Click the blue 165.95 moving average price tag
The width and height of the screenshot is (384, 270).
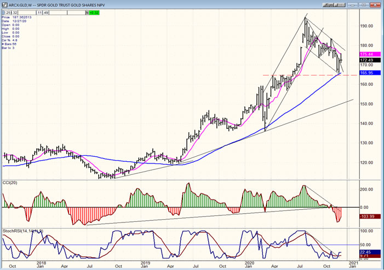click(367, 73)
